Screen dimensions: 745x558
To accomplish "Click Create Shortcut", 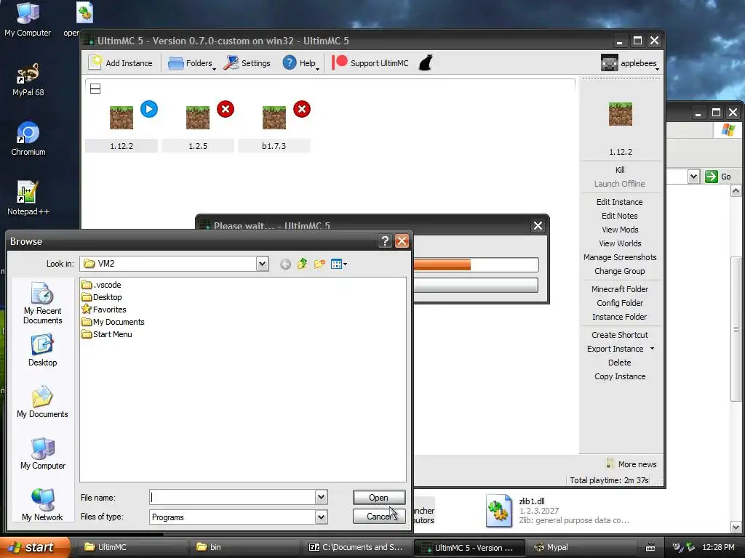I will (620, 334).
